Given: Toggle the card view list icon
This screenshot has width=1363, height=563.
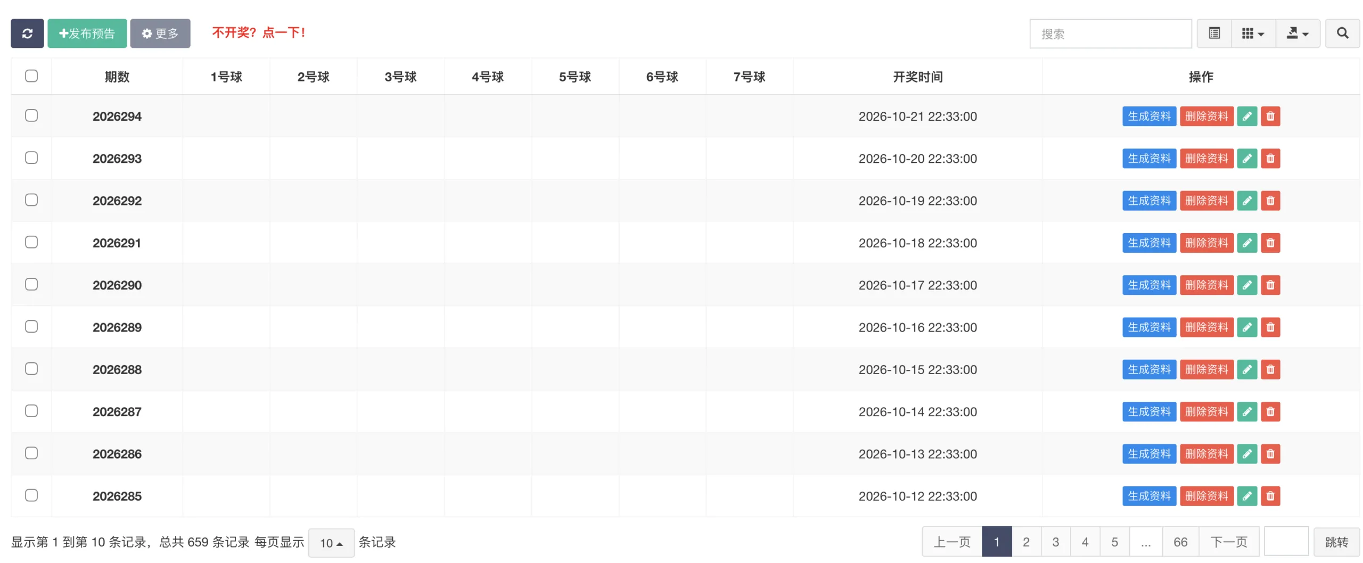Looking at the screenshot, I should 1213,34.
